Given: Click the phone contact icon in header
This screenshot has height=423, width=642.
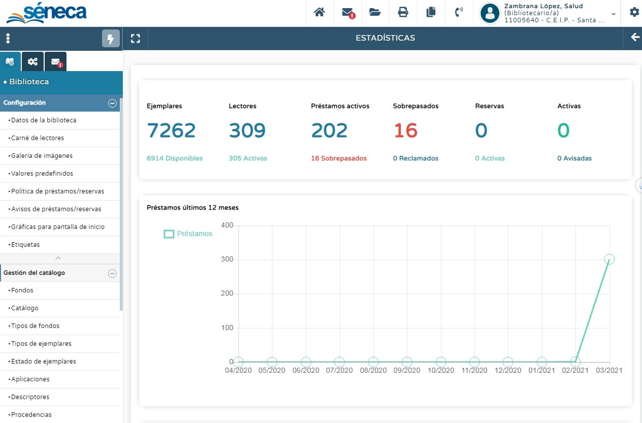Looking at the screenshot, I should tap(459, 13).
